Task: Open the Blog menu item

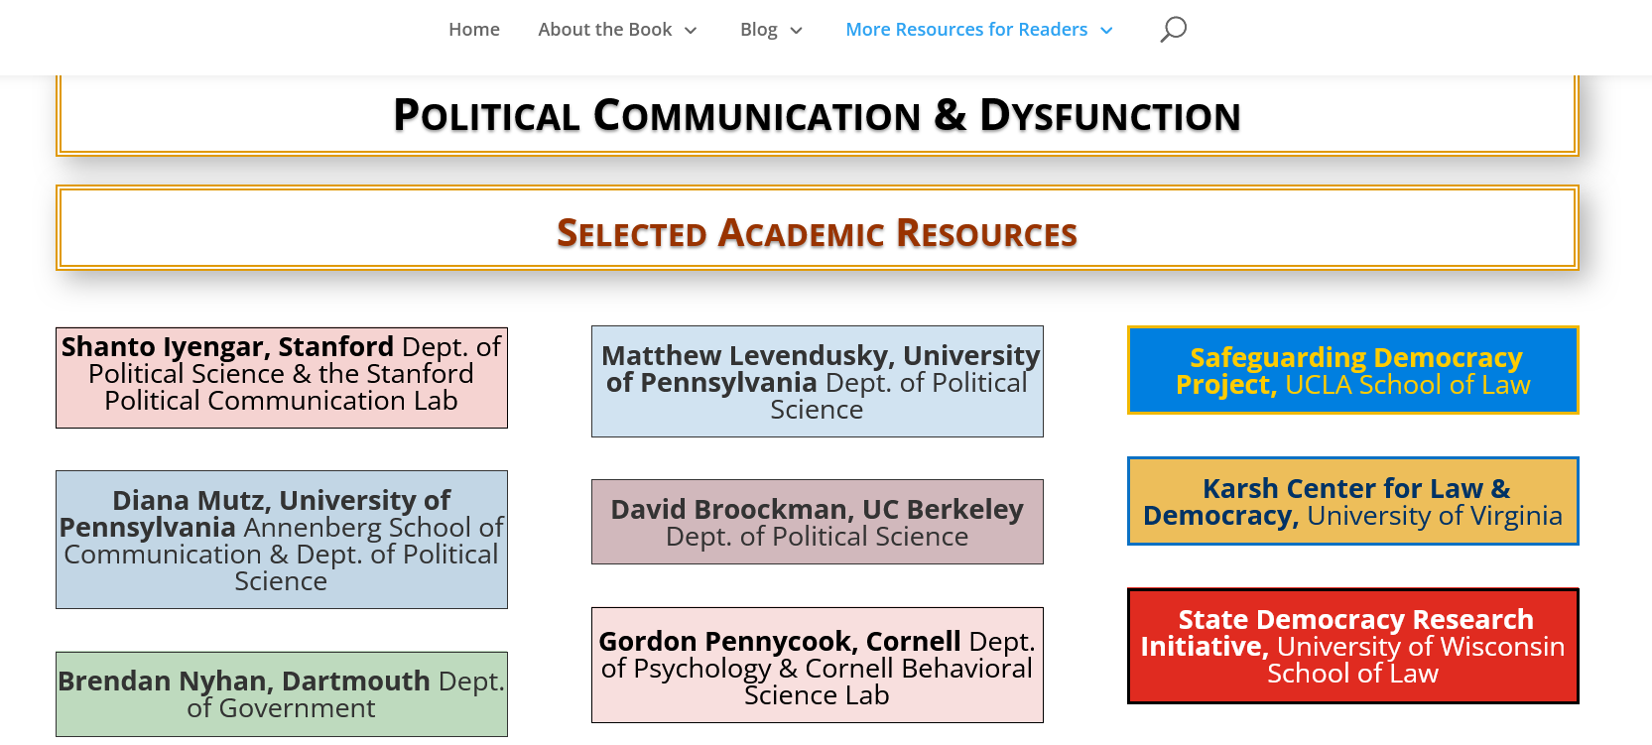Action: [758, 30]
